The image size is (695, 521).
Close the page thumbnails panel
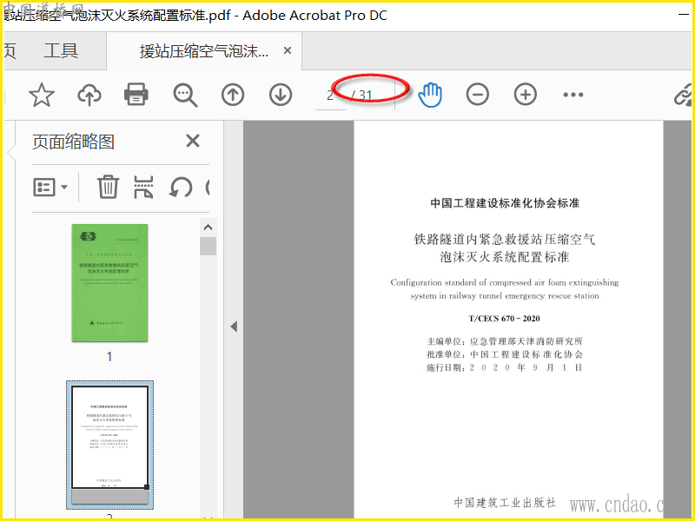tap(193, 141)
